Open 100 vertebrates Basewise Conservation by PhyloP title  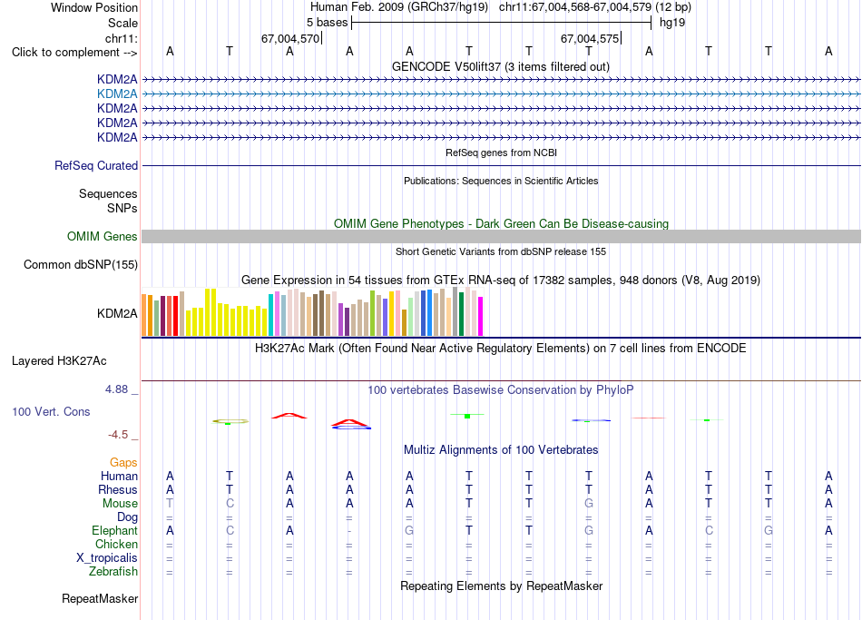point(500,390)
